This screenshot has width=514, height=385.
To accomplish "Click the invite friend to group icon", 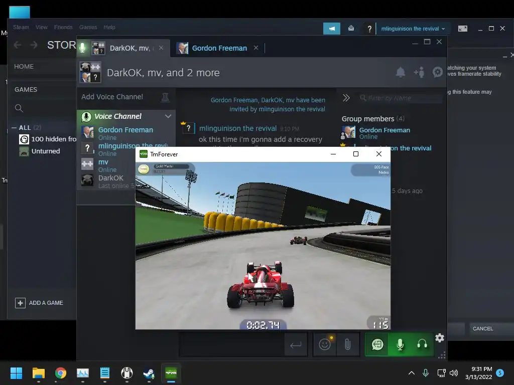I will point(419,72).
